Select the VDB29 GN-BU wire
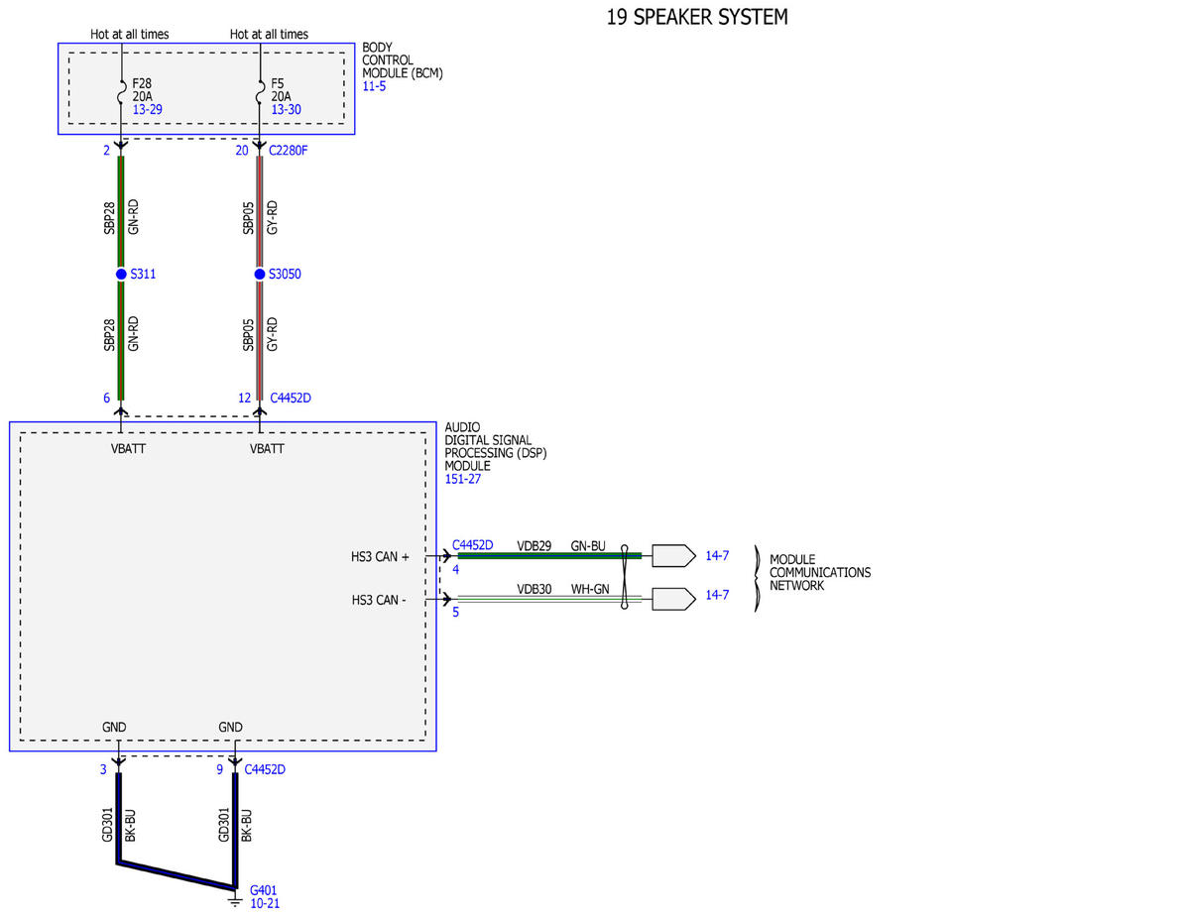The image size is (1190, 919). (x=549, y=556)
